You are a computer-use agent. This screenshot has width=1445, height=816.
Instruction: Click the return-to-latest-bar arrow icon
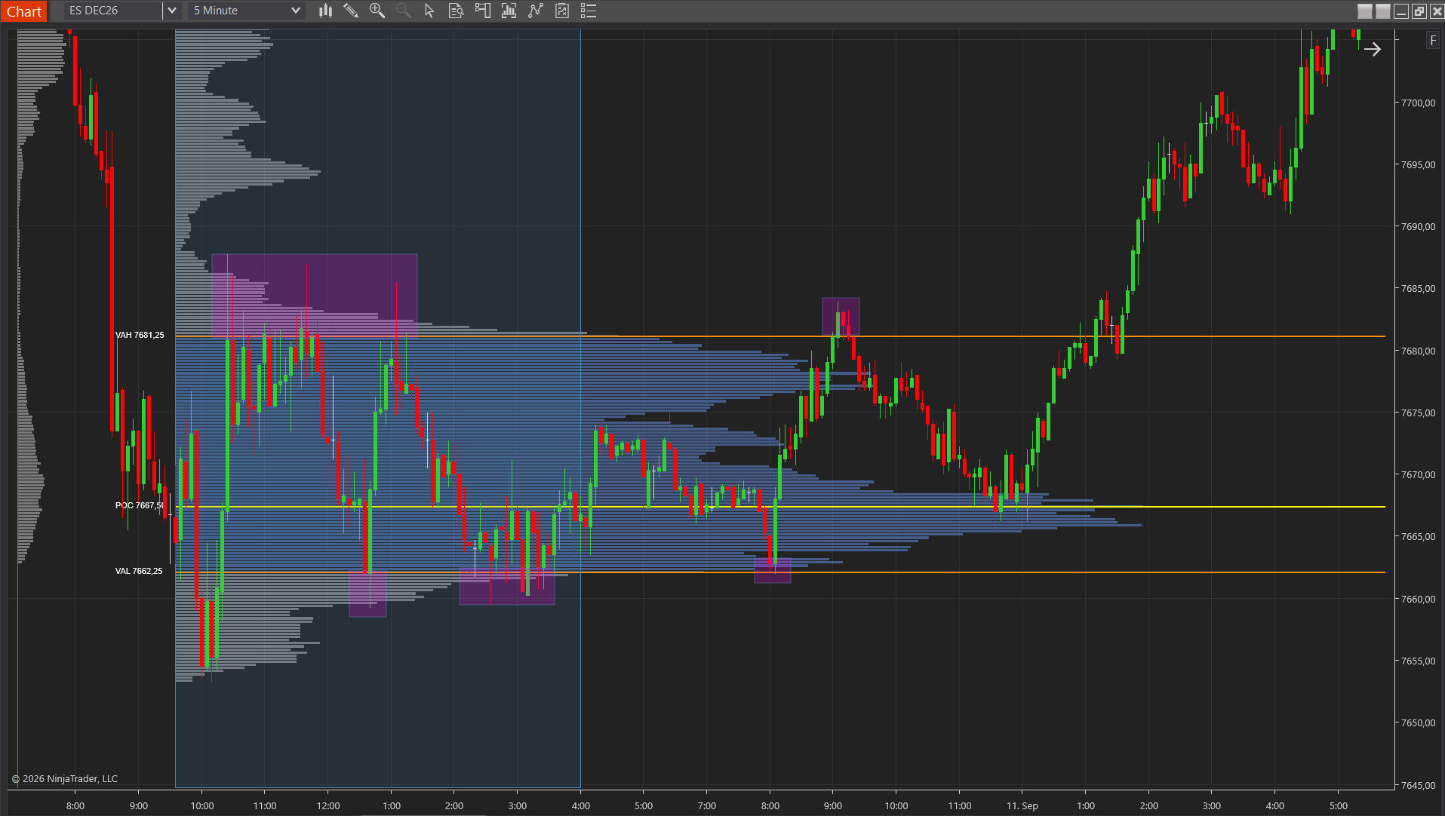[x=1372, y=49]
